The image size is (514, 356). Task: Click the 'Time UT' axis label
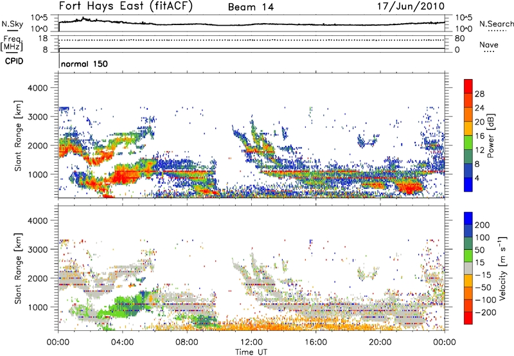coord(251,352)
